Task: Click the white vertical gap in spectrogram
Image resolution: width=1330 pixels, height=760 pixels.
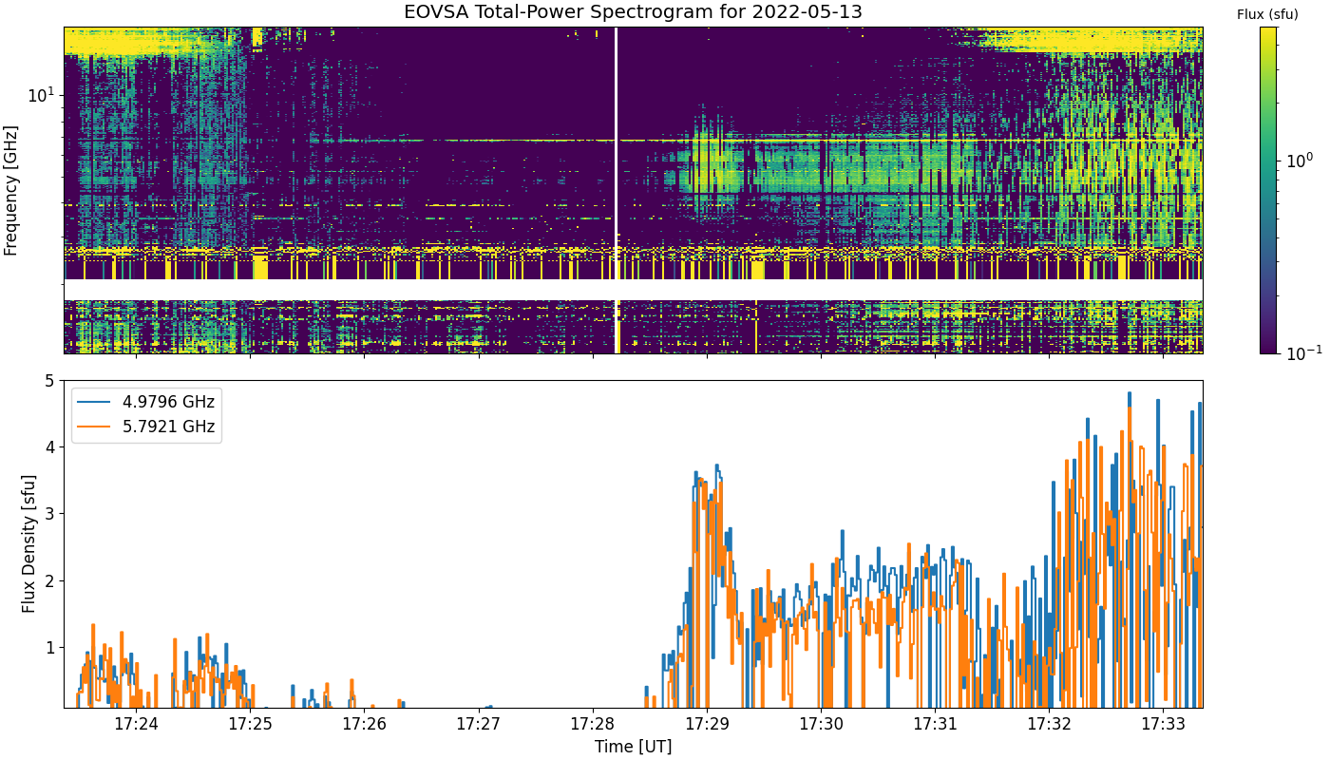Action: point(617,190)
